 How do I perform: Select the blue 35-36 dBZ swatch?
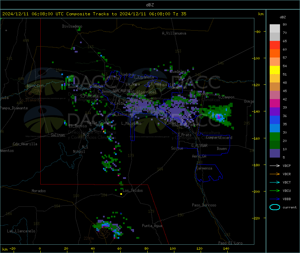pyautogui.click(x=275, y=120)
